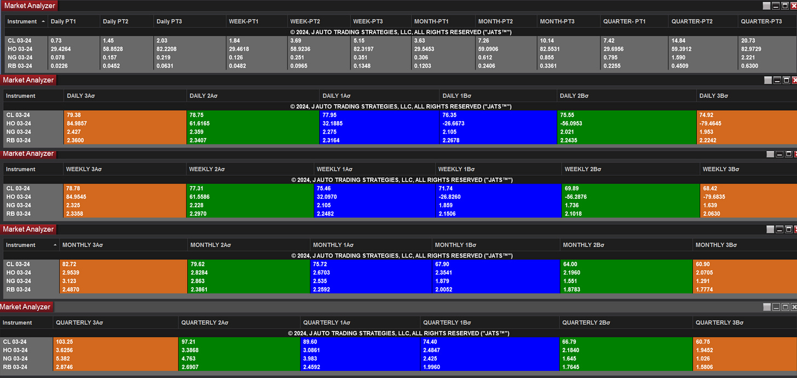797x378 pixels.
Task: Select the orange 79.38 cell under DAILY 3Aσ
Action: 125,115
